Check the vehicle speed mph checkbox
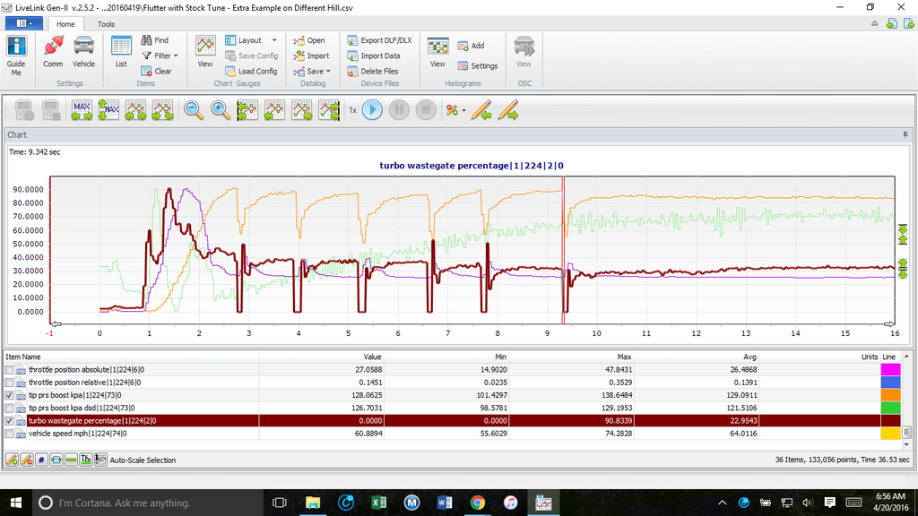The height and width of the screenshot is (516, 918). click(x=10, y=434)
